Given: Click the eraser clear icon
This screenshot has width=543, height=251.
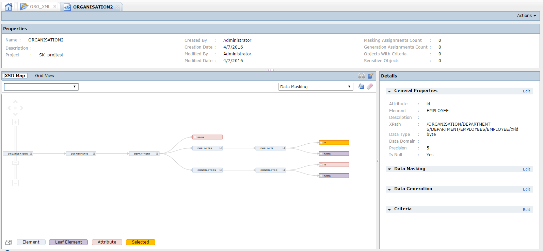Looking at the screenshot, I should pos(370,87).
